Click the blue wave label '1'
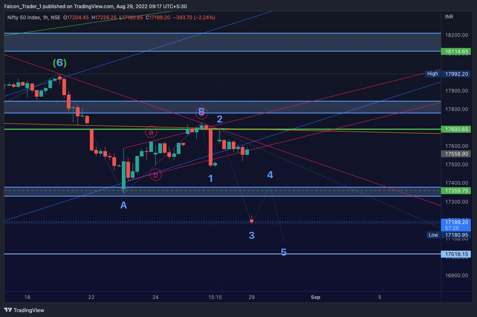The image size is (477, 317). click(x=210, y=179)
